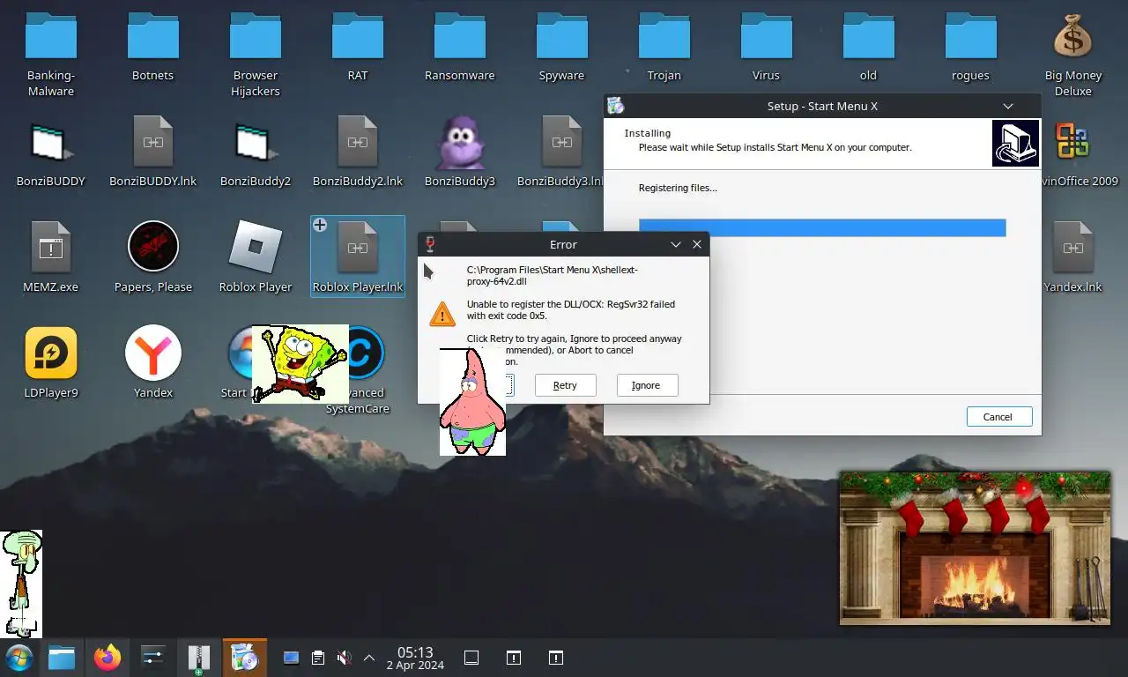This screenshot has width=1128, height=677.
Task: Select the BonziBuddy2 desktop icon
Action: (x=256, y=141)
